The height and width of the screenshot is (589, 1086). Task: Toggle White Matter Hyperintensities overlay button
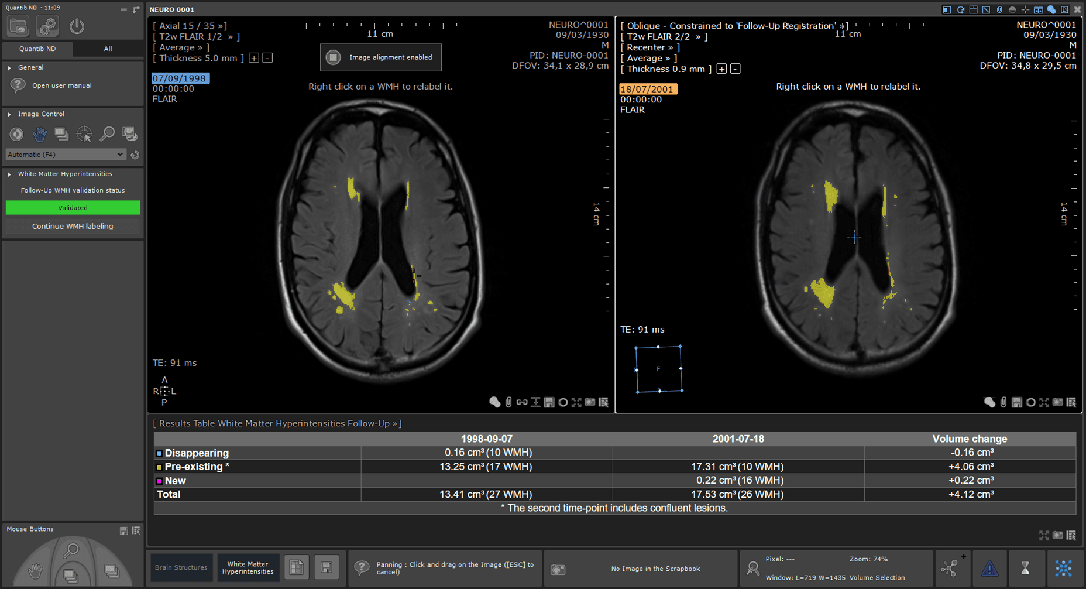coord(248,568)
